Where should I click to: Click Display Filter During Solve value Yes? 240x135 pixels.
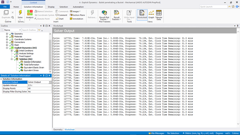(x=40, y=92)
